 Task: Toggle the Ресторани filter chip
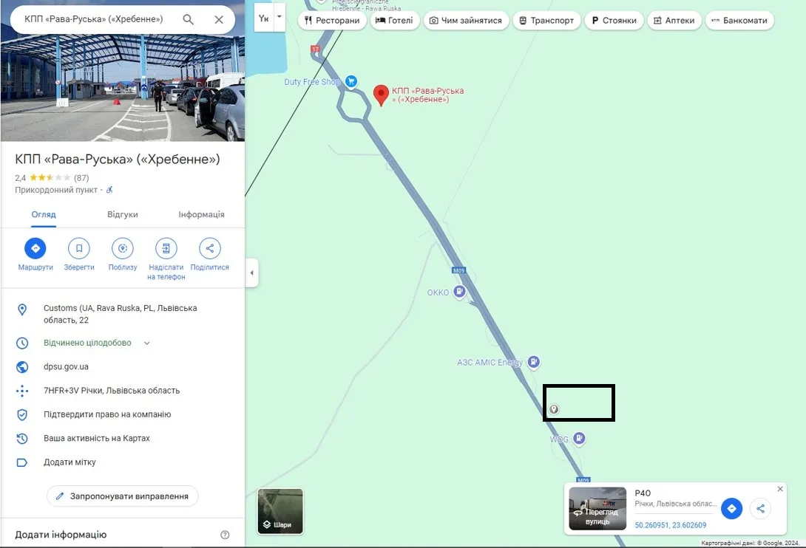coord(332,21)
